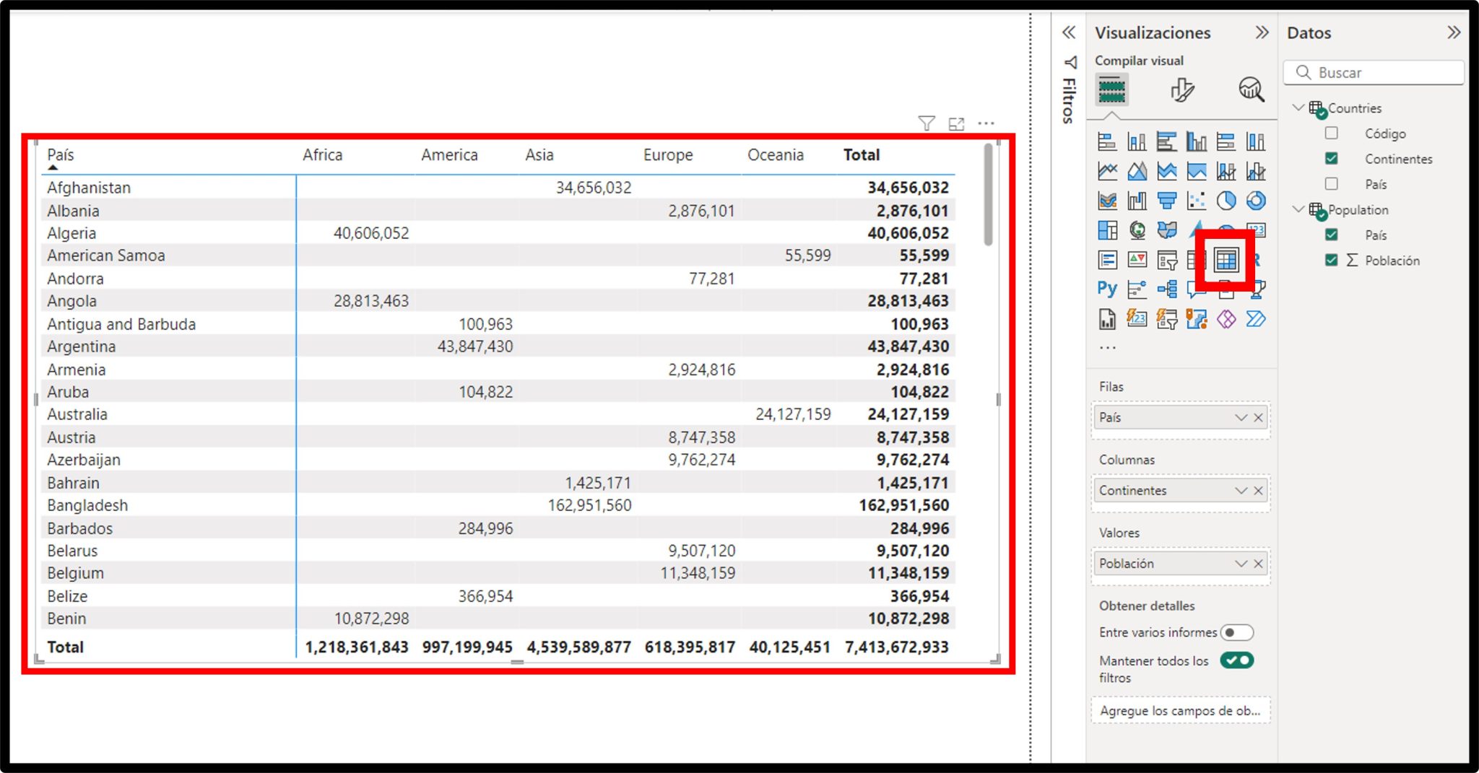Screen dimensions: 1479x773
Task: Click Agregue los campos de obtención de detalles
Action: (1179, 710)
